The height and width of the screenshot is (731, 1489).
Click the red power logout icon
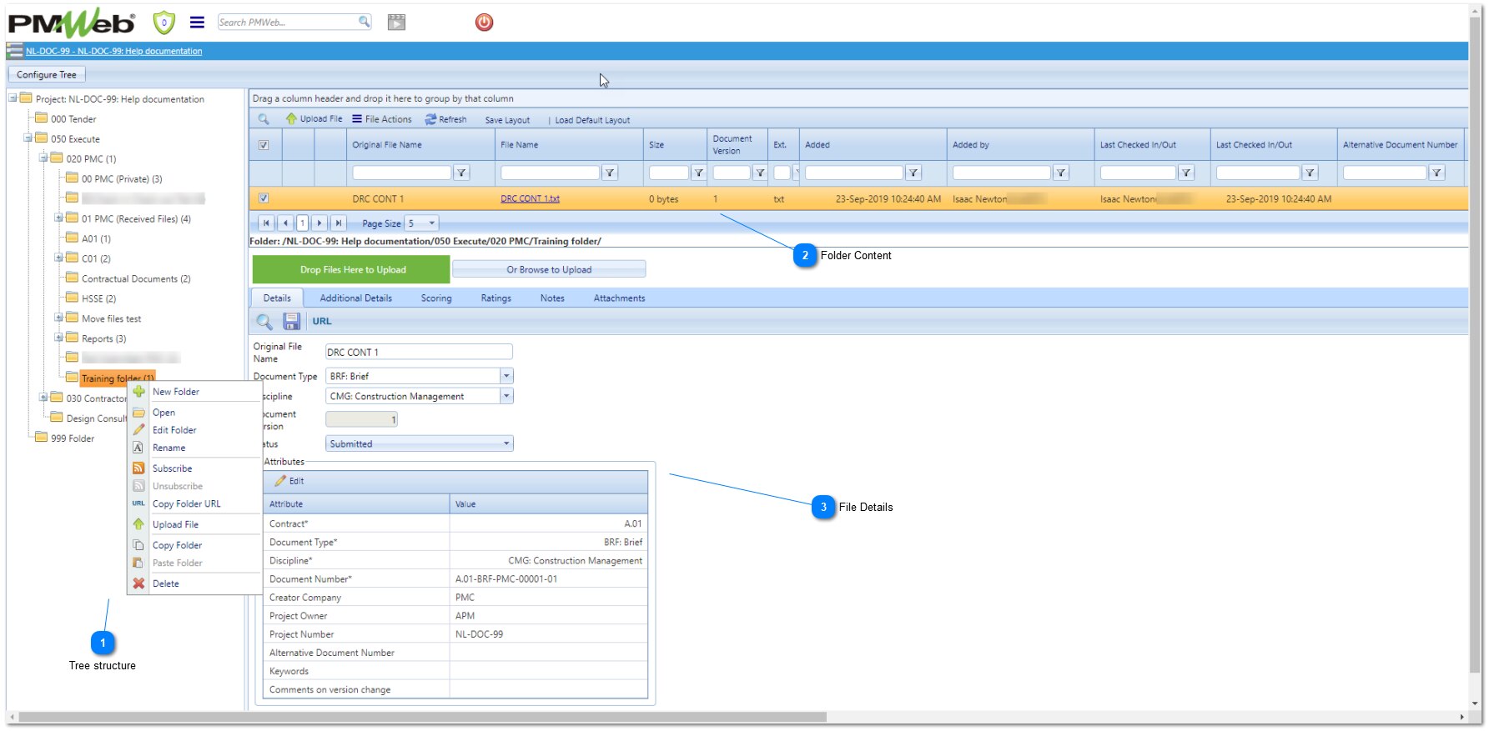(x=484, y=23)
